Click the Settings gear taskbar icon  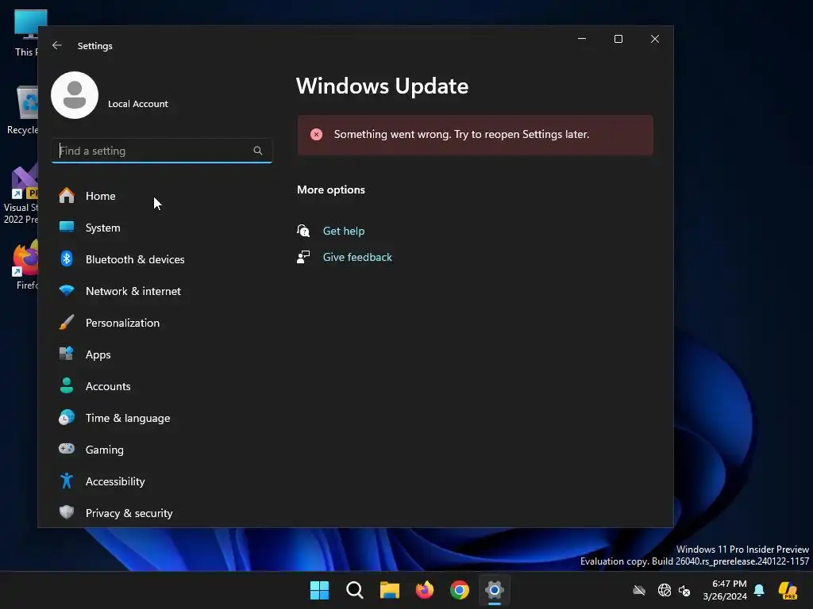[495, 590]
